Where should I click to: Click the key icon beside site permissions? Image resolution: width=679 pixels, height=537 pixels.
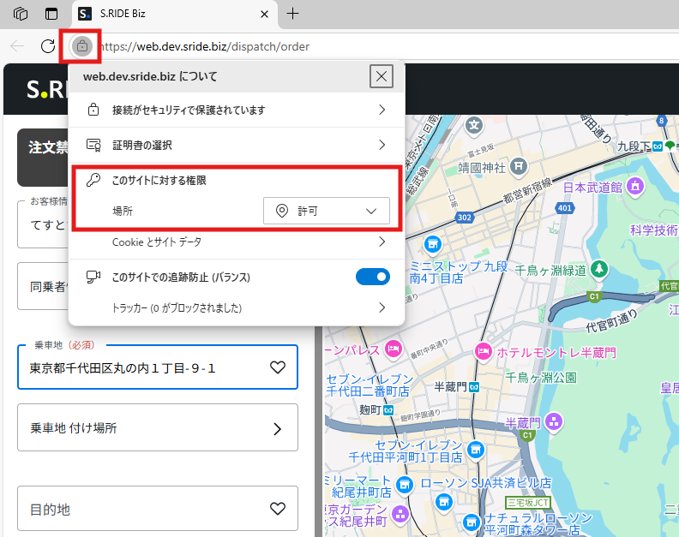point(93,180)
